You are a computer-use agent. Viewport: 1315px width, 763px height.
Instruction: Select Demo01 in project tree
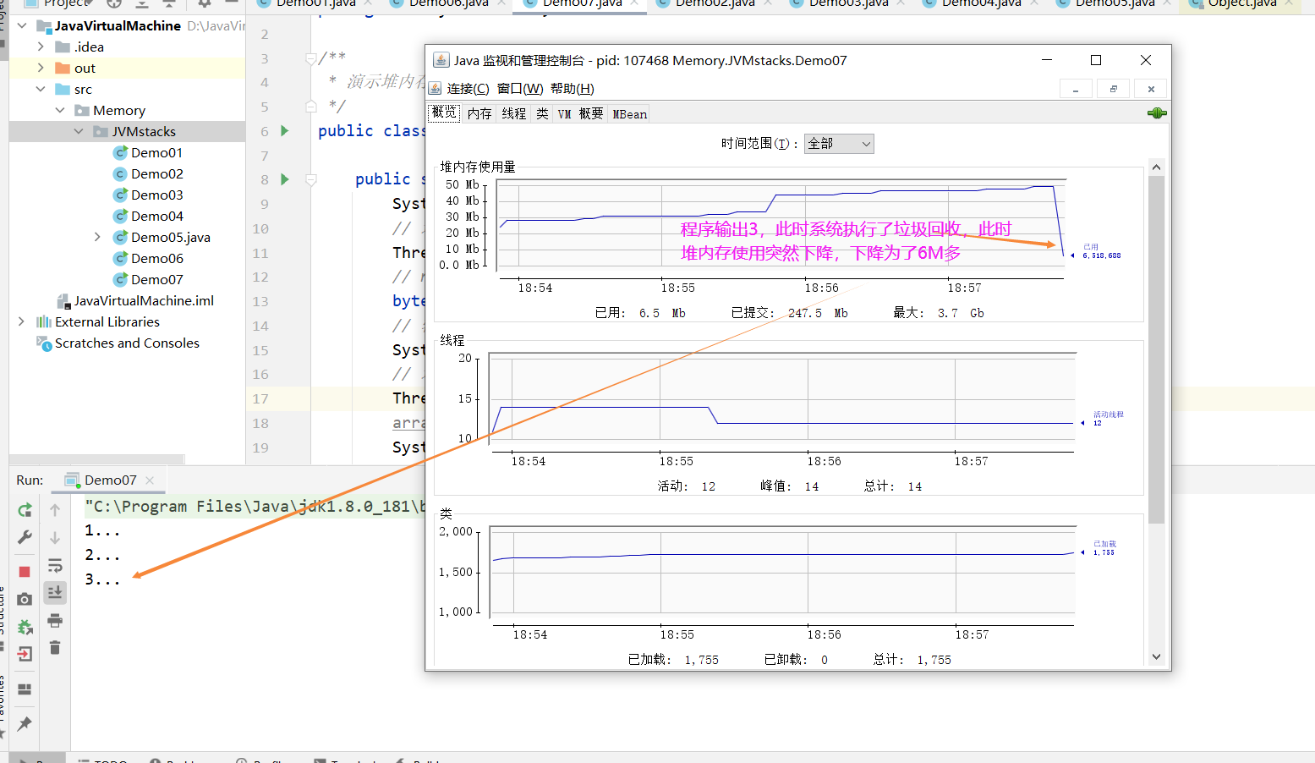coord(156,152)
